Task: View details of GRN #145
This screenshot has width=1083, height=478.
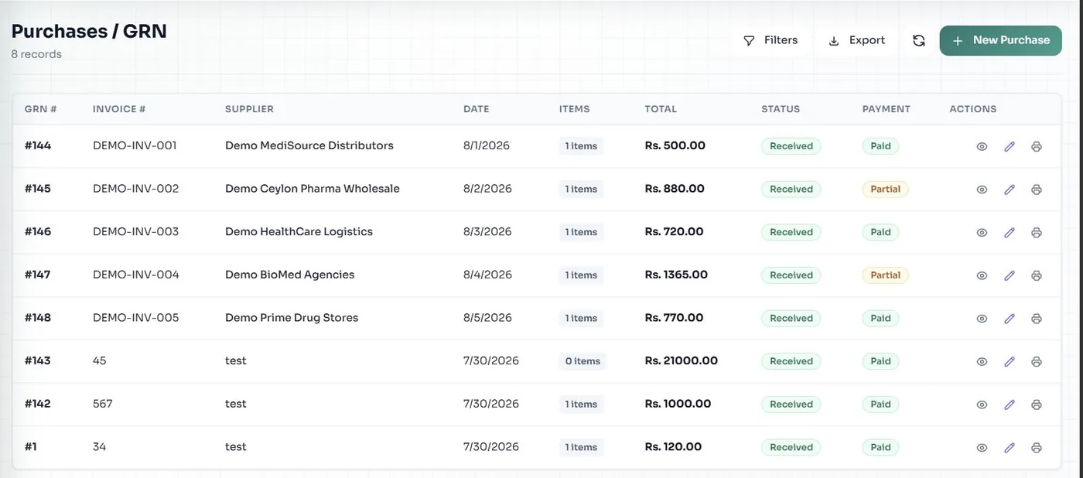Action: 982,189
